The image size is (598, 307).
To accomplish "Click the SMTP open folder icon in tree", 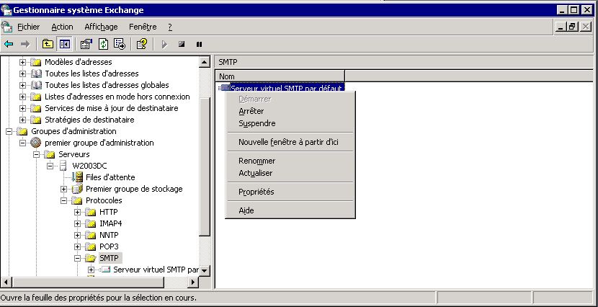I will (x=91, y=258).
